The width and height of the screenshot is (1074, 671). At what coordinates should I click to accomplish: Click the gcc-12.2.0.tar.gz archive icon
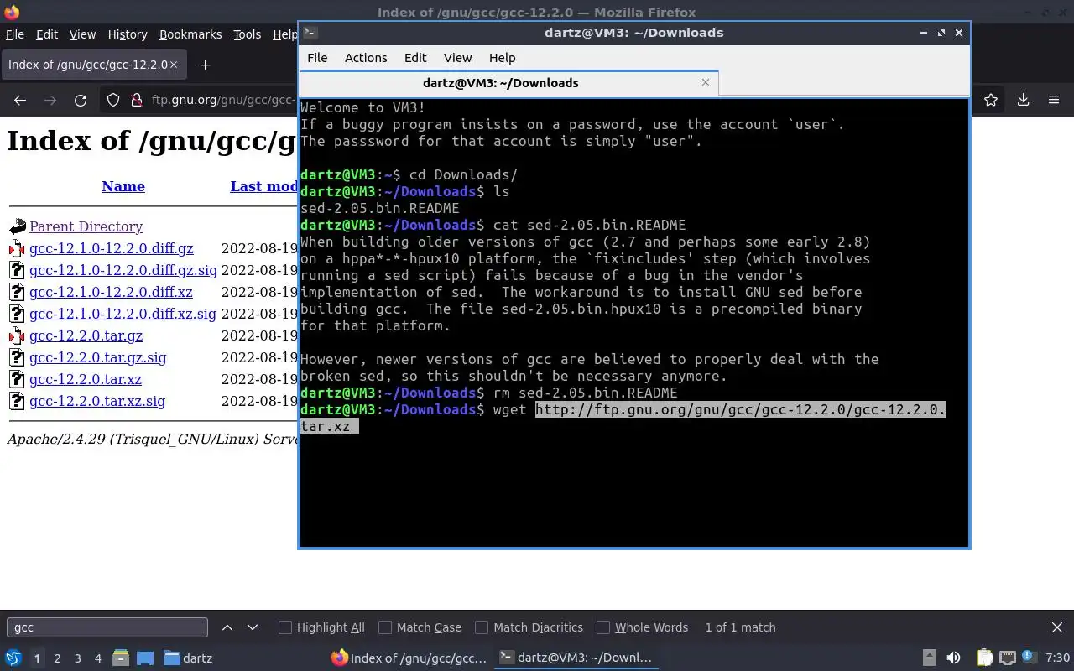pos(17,335)
